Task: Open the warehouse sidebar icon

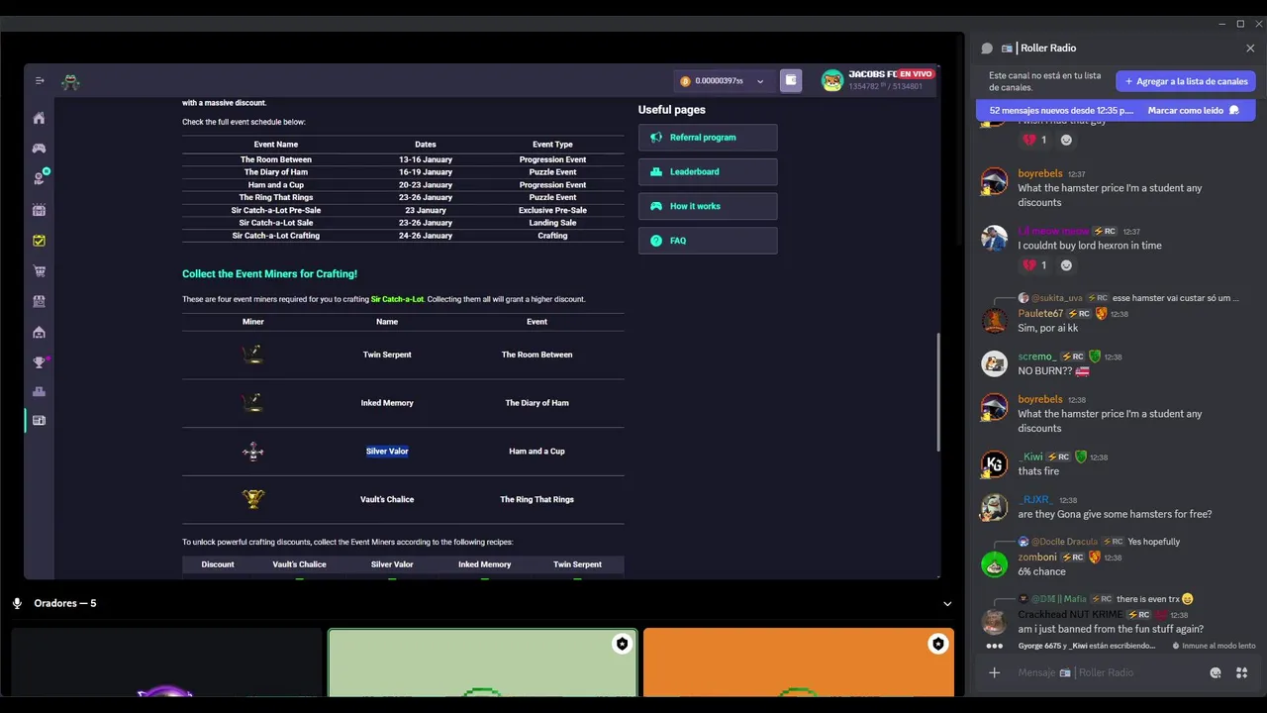Action: coord(39,332)
